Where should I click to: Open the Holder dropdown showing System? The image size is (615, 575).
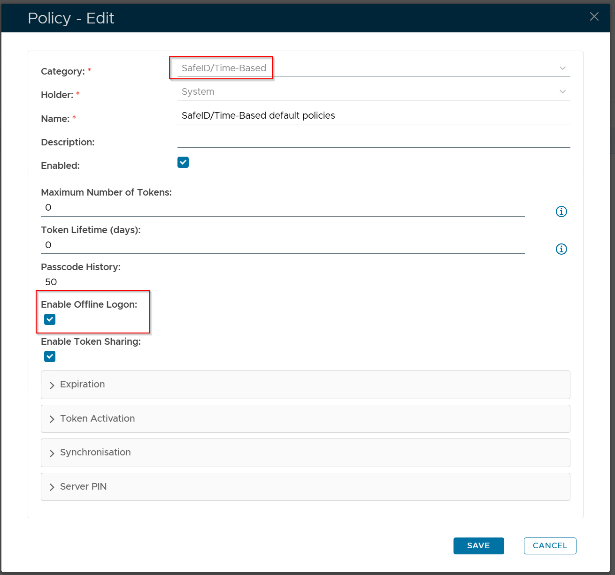pos(366,92)
